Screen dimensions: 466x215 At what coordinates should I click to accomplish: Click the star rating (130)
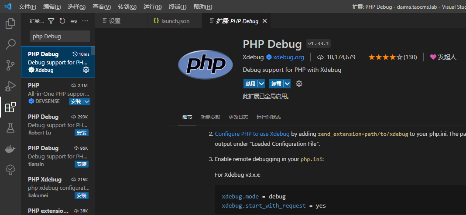(393, 57)
